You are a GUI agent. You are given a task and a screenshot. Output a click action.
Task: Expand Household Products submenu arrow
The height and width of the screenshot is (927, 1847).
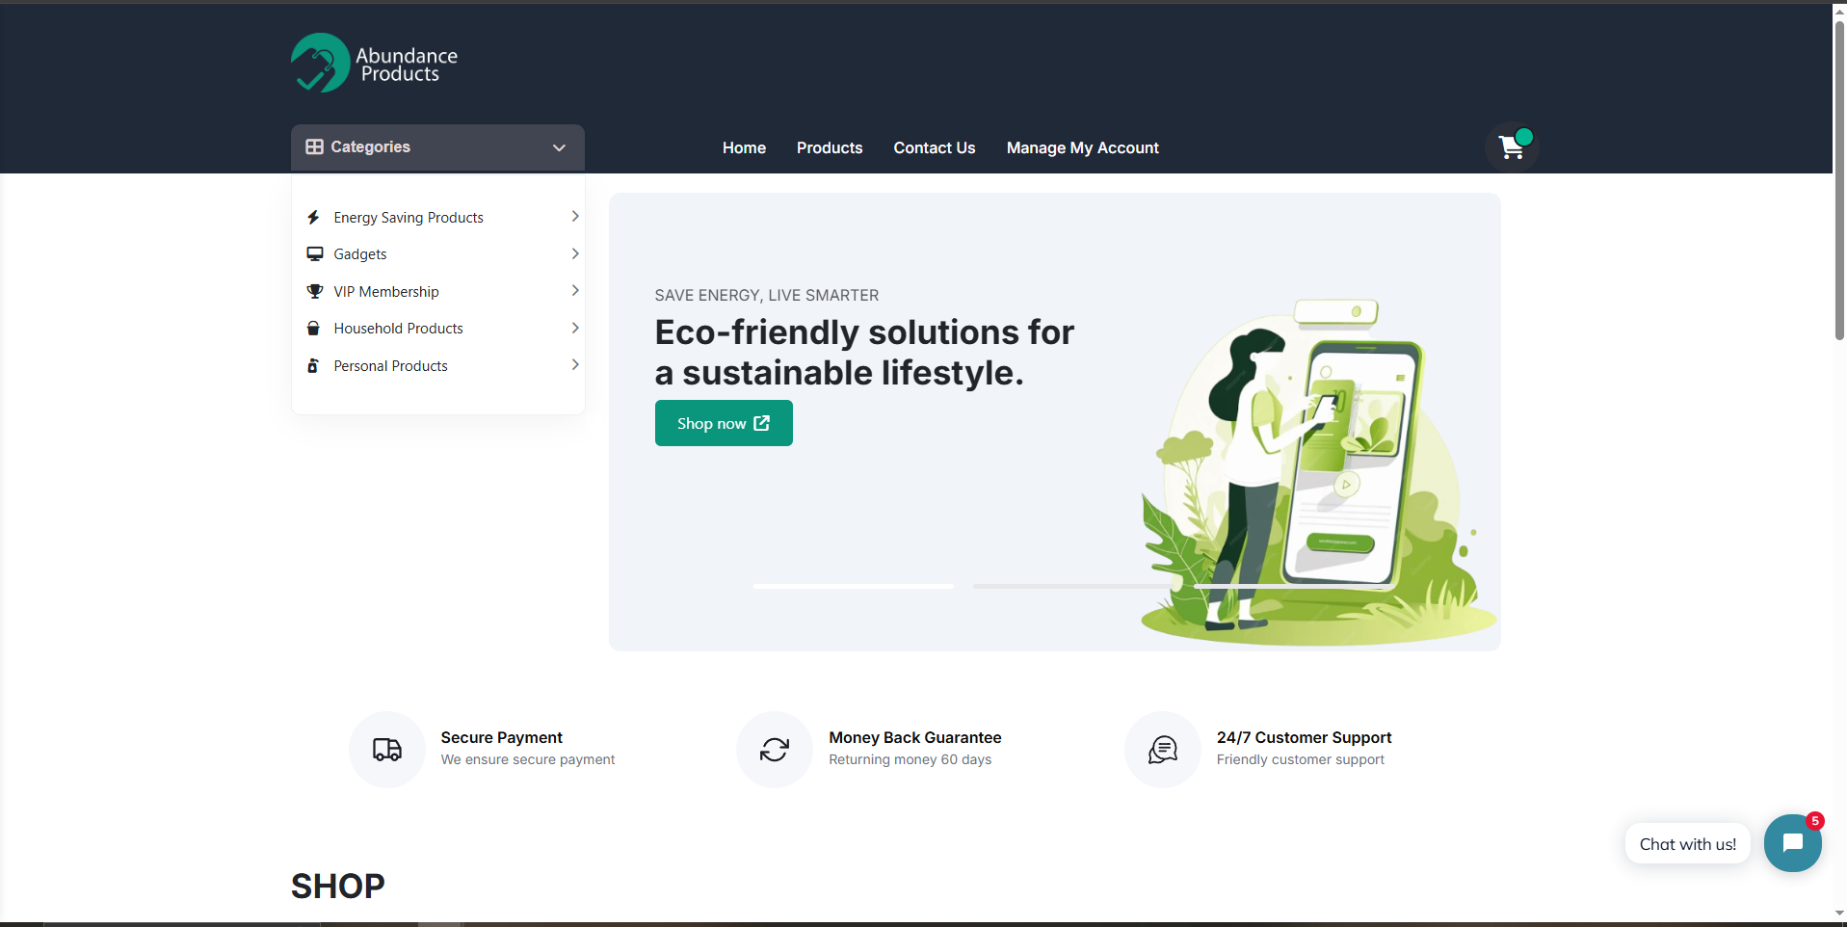tap(575, 328)
